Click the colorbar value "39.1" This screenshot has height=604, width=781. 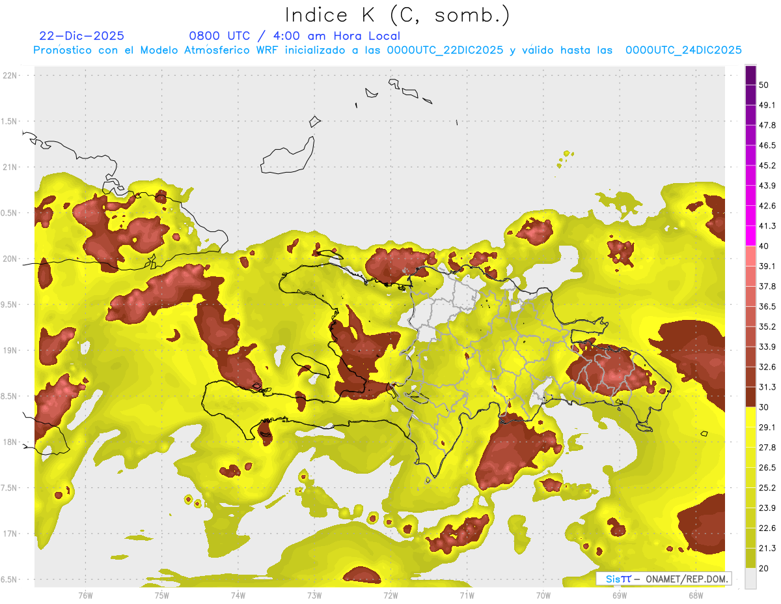coord(767,266)
